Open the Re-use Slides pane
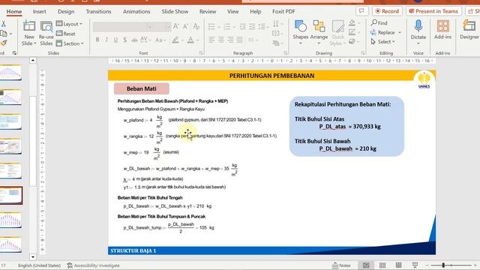The width and height of the screenshot is (480, 270). coord(46,33)
